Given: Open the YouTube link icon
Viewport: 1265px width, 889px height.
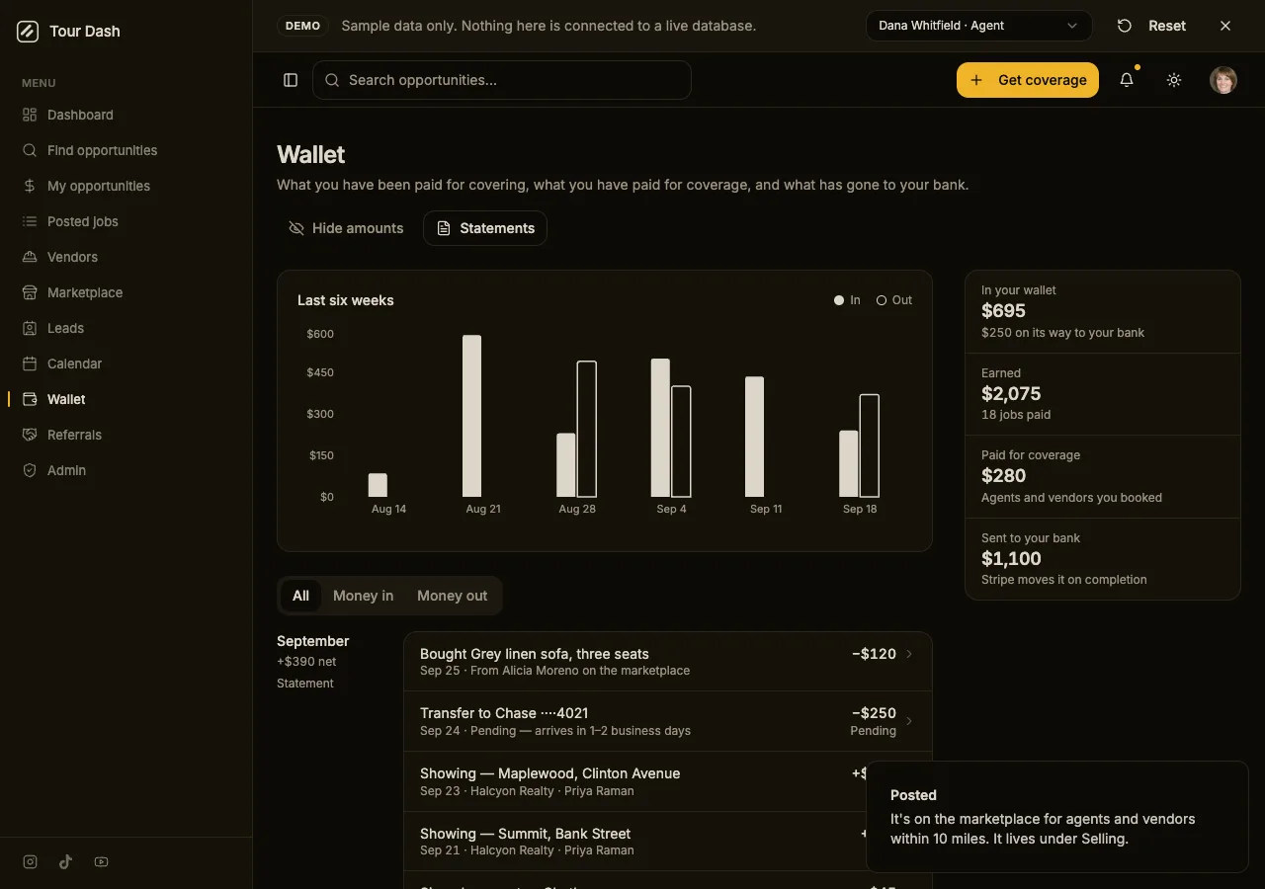Looking at the screenshot, I should [101, 862].
